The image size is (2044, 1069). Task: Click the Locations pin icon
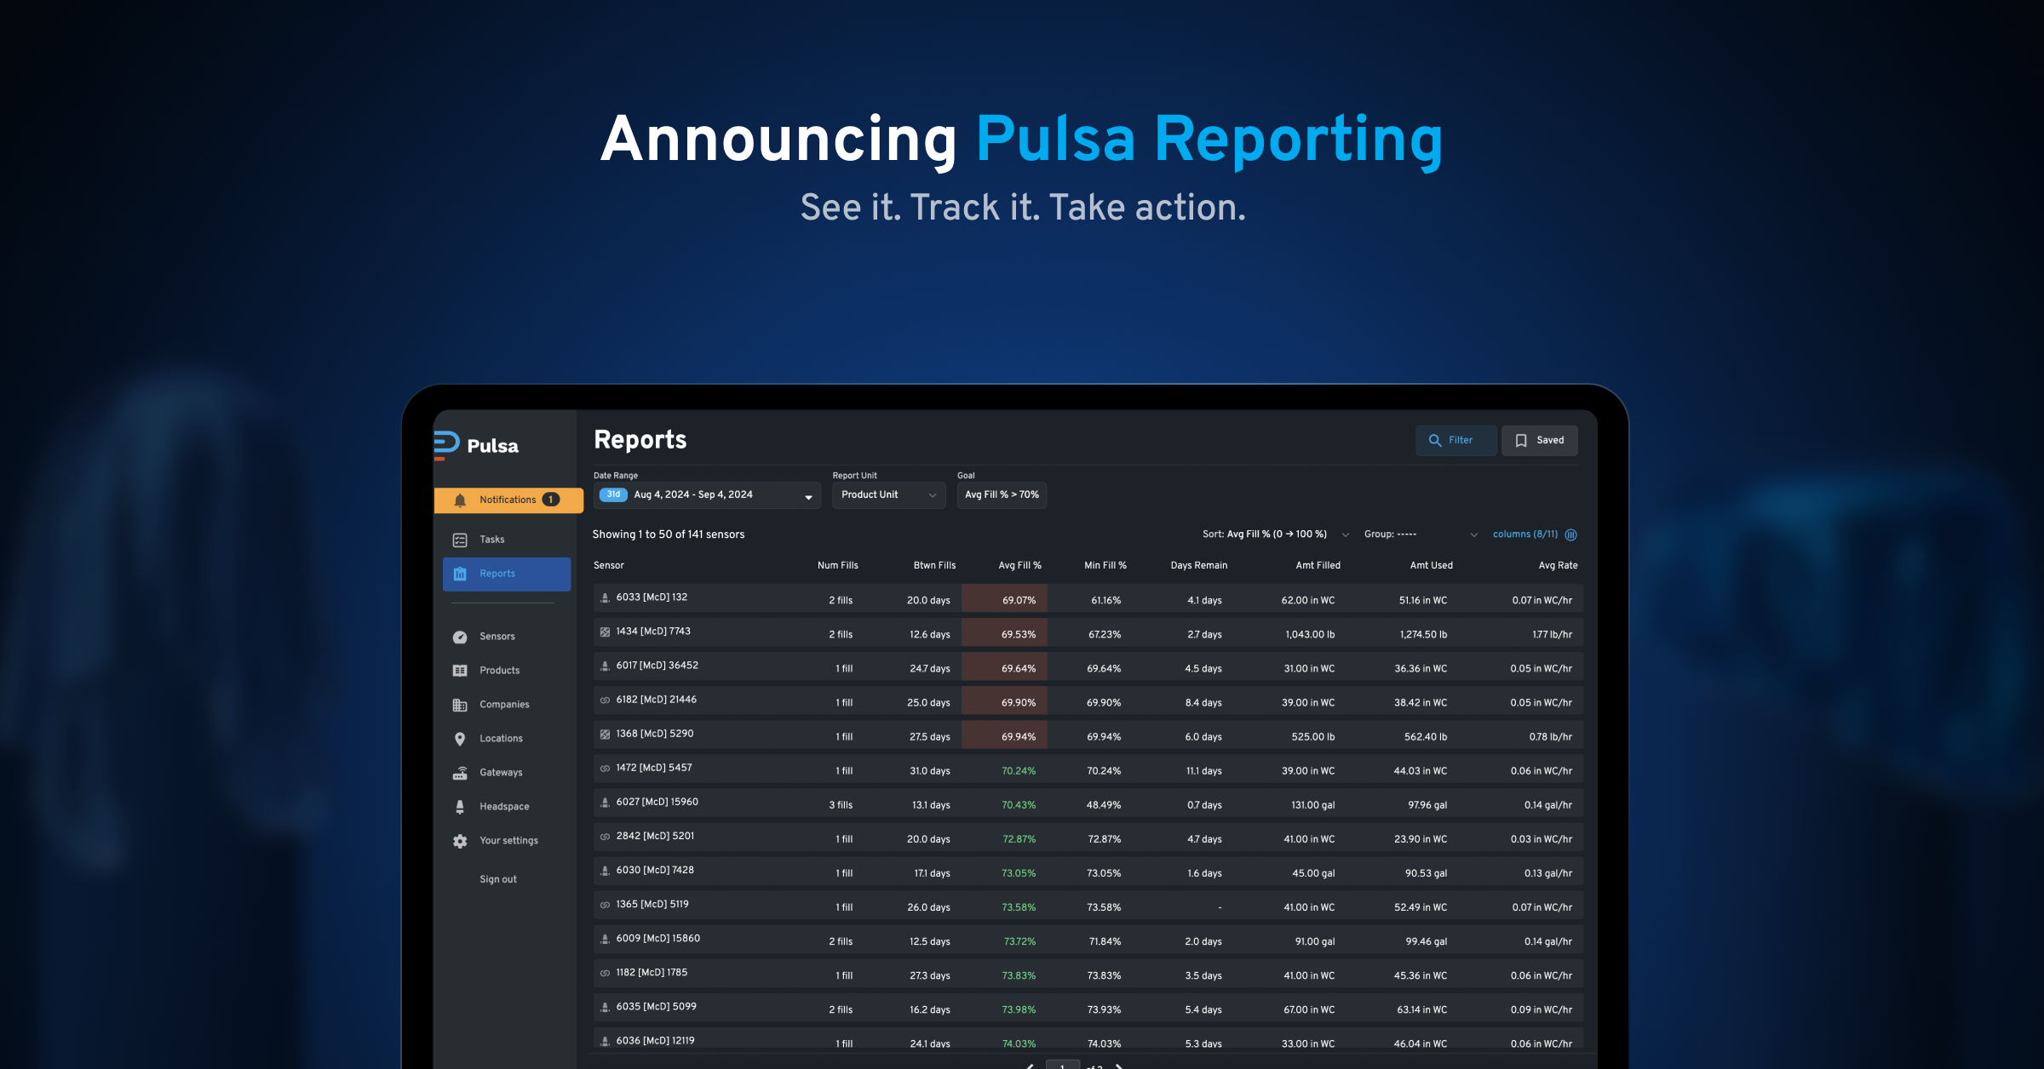coord(460,738)
